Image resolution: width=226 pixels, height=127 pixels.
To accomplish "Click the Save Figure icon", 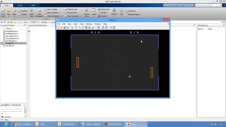I will (x=64, y=28).
